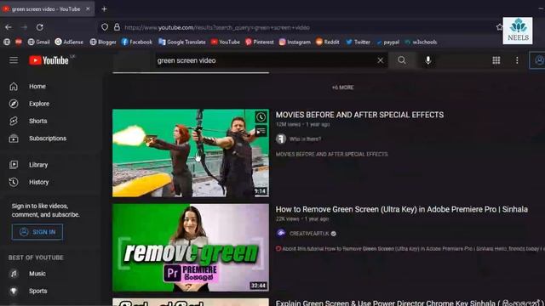Click the SIGN IN button in sidebar

click(x=37, y=232)
